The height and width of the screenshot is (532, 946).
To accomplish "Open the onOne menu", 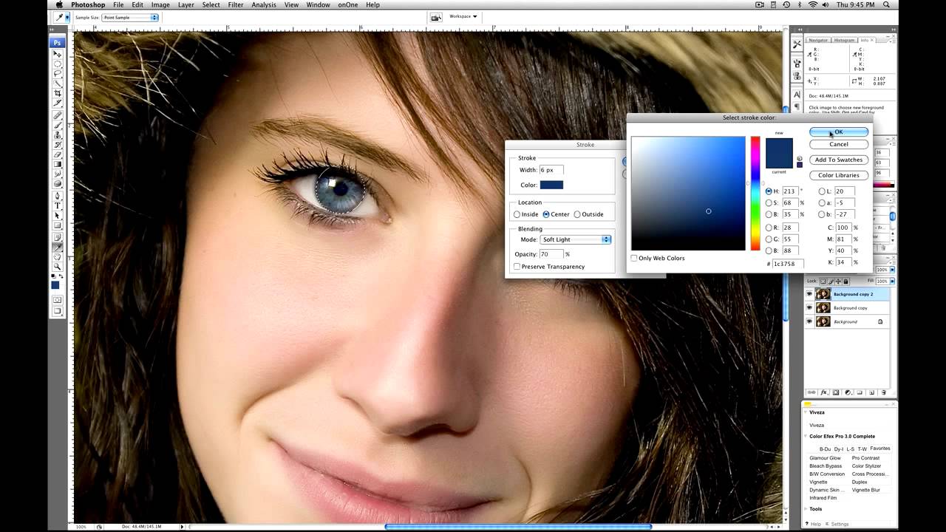I will 348,5.
